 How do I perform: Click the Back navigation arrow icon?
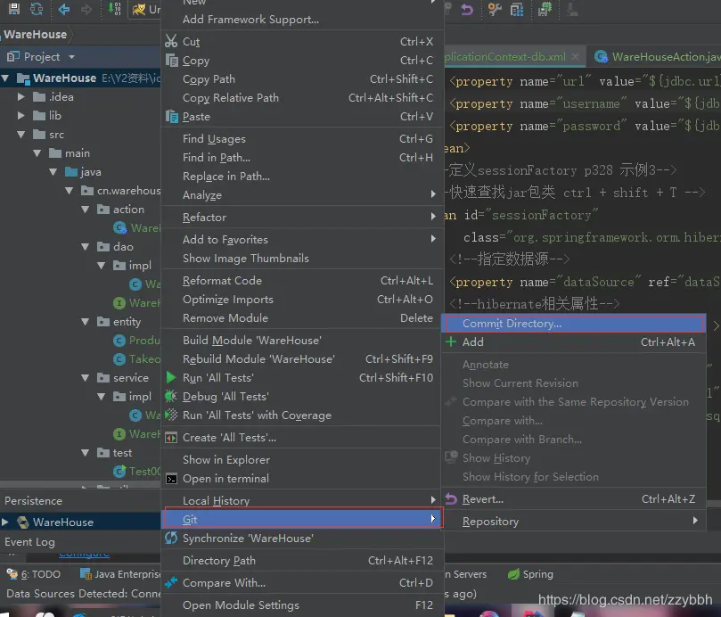point(64,9)
